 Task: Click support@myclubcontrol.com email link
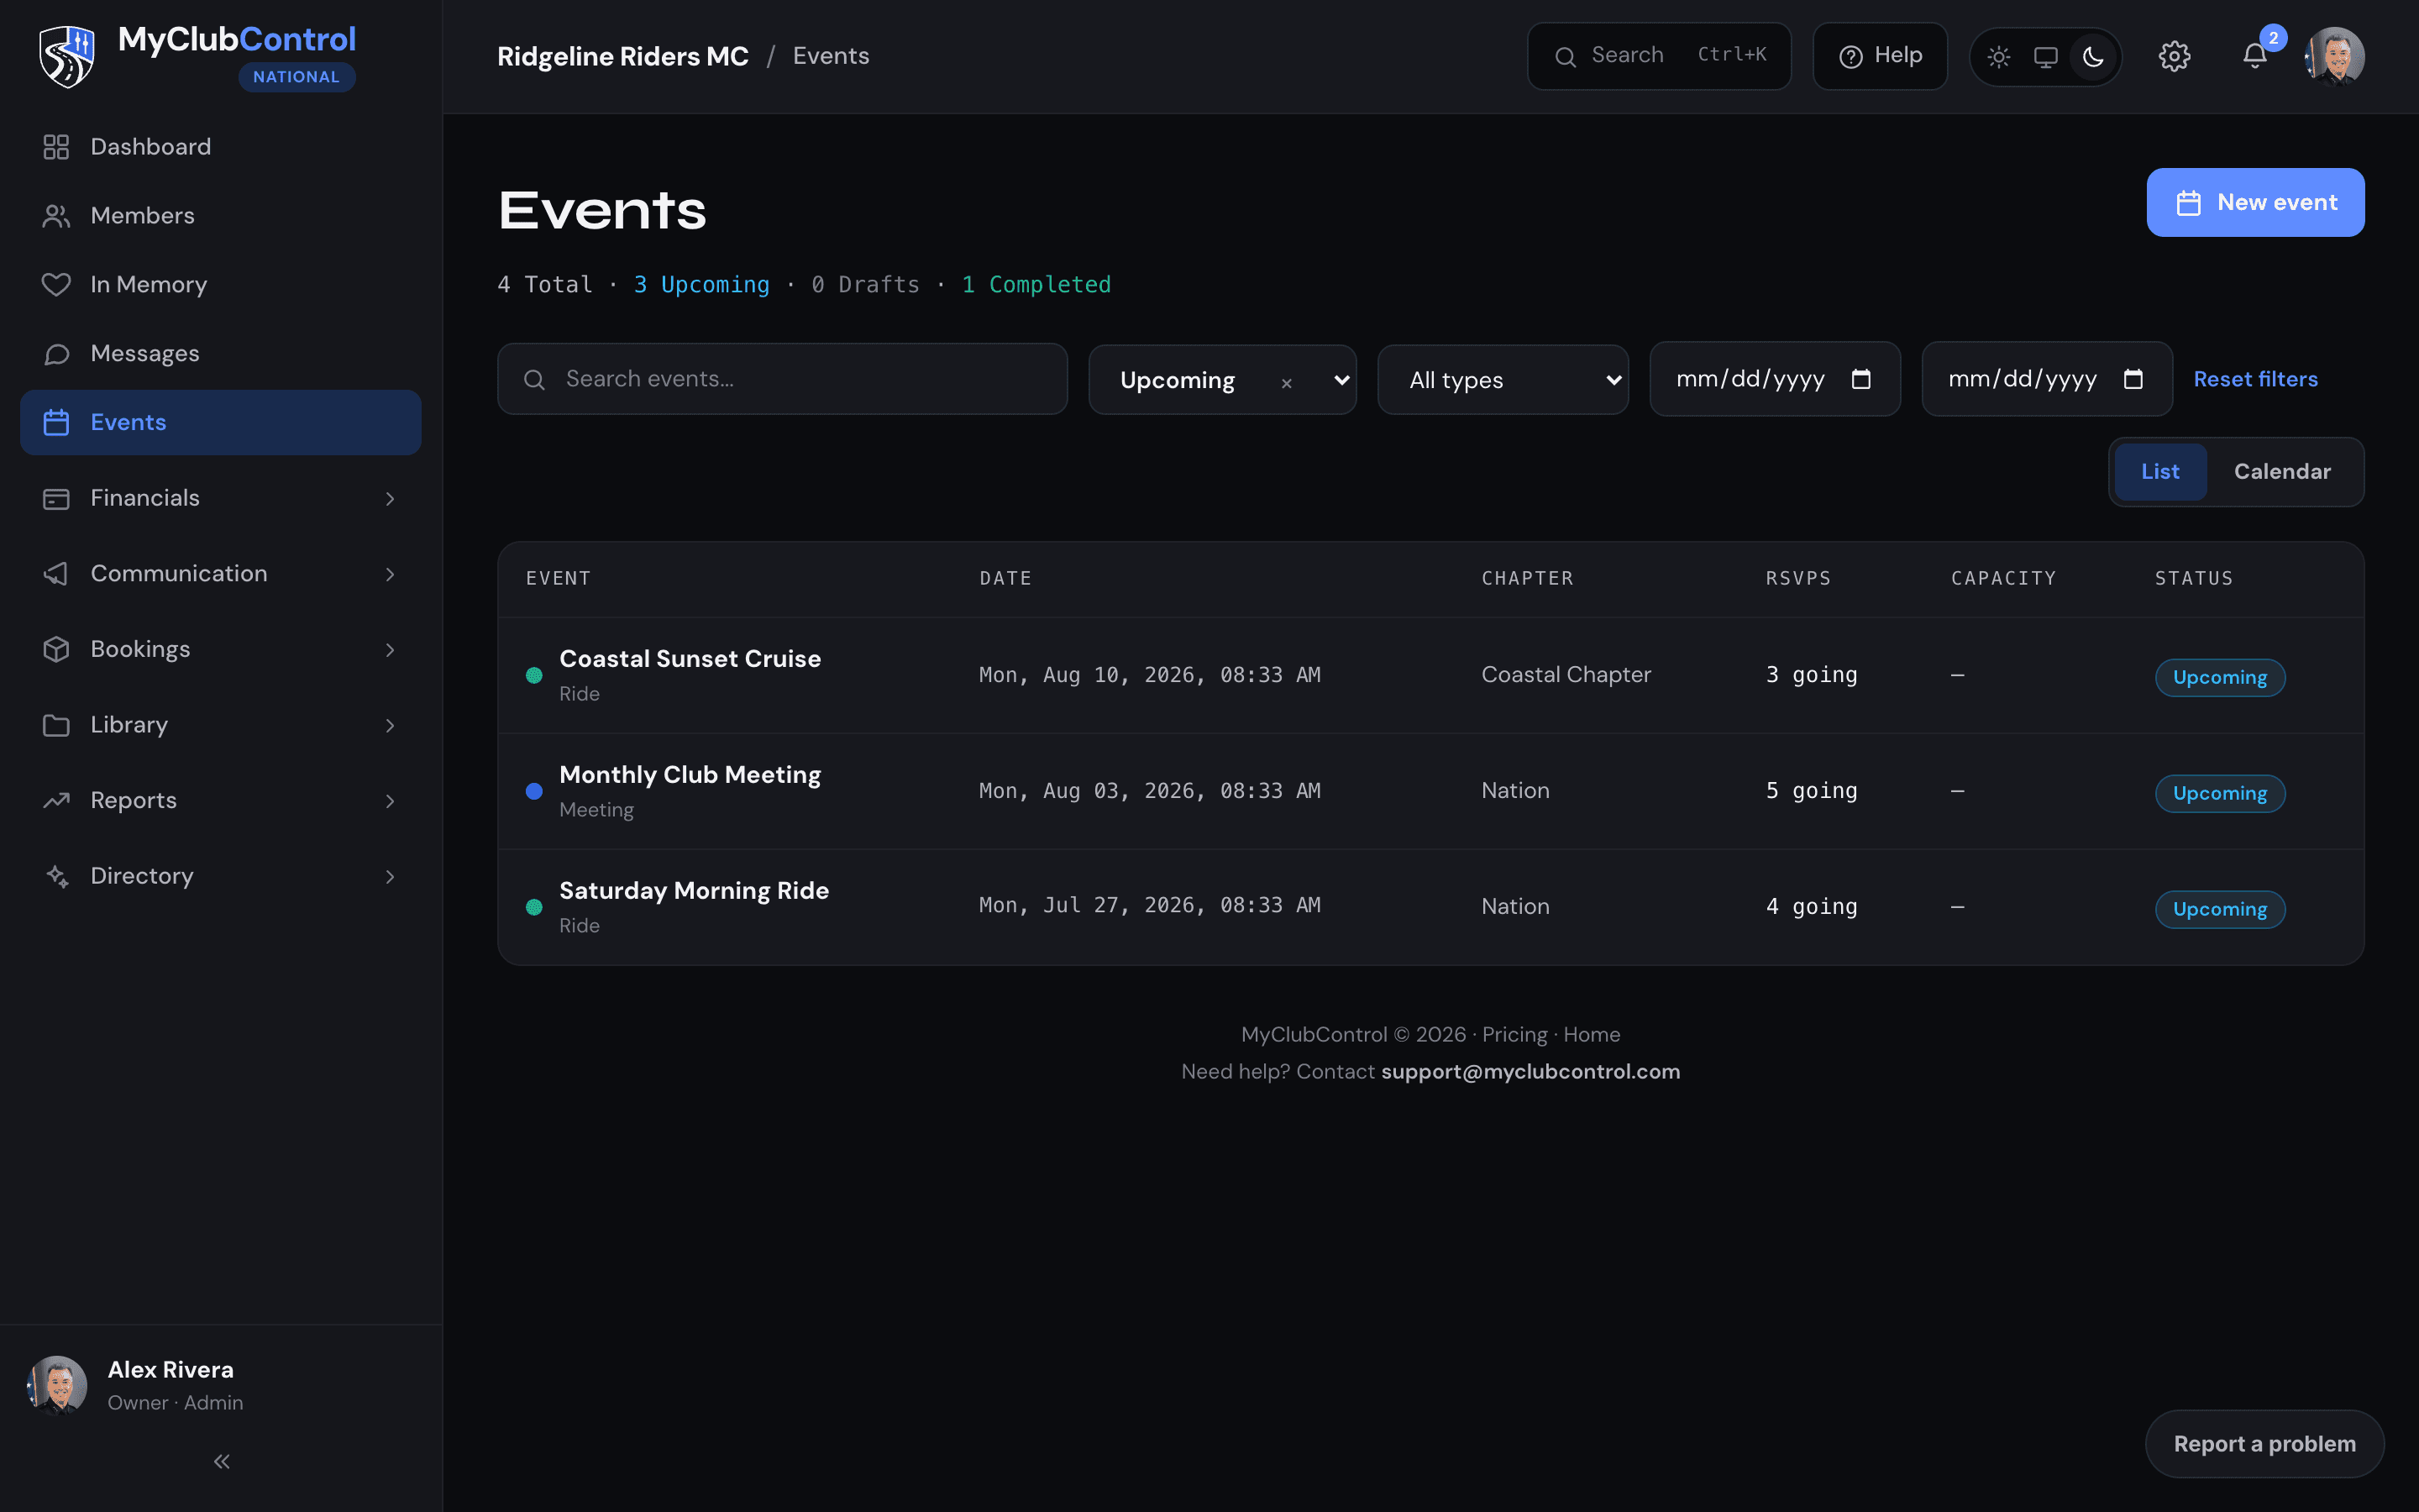(x=1530, y=1072)
